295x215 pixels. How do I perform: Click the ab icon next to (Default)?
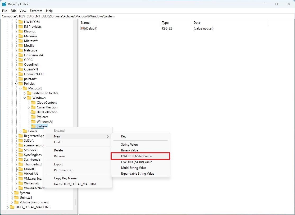tap(83, 28)
